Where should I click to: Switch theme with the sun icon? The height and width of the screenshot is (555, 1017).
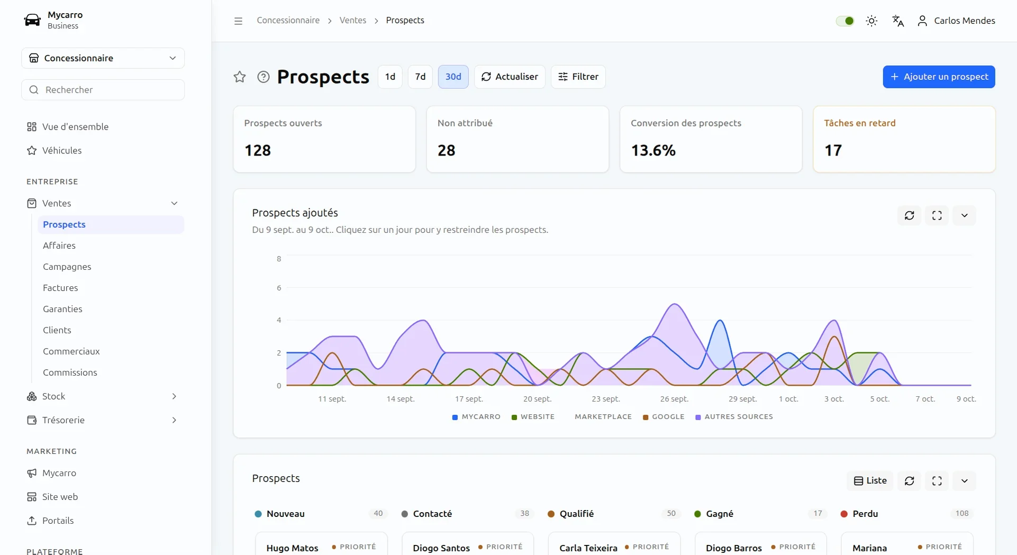pos(871,21)
